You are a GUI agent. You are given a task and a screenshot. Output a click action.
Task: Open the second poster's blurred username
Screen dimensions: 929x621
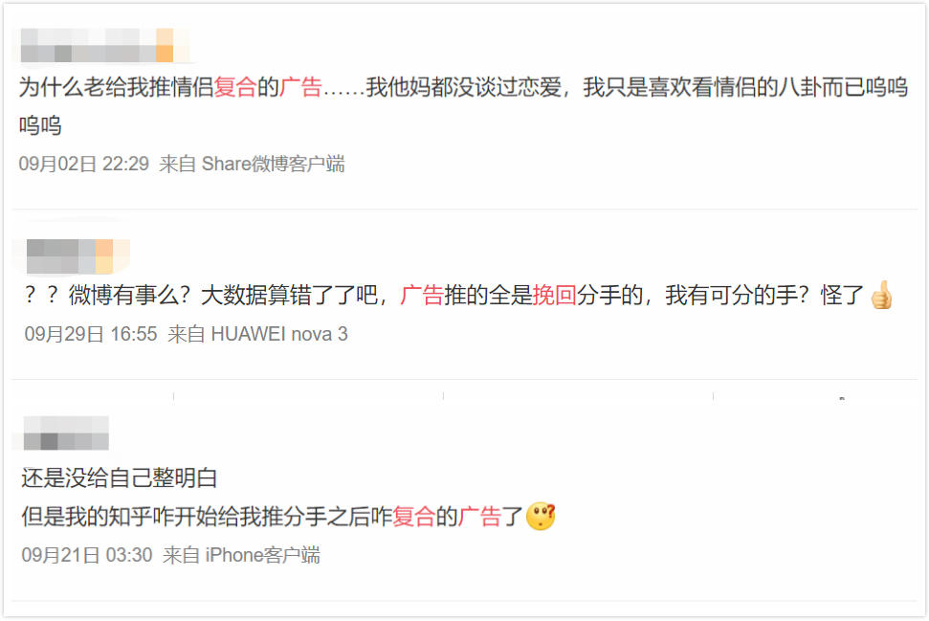point(60,256)
